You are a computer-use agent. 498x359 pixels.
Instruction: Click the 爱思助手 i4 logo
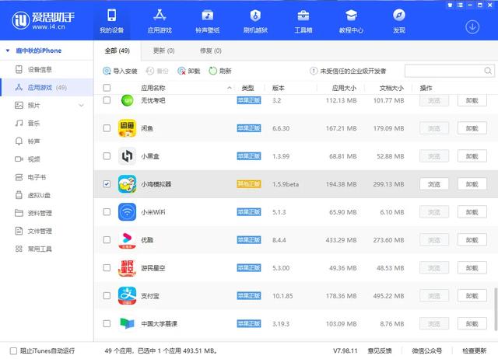click(x=43, y=20)
